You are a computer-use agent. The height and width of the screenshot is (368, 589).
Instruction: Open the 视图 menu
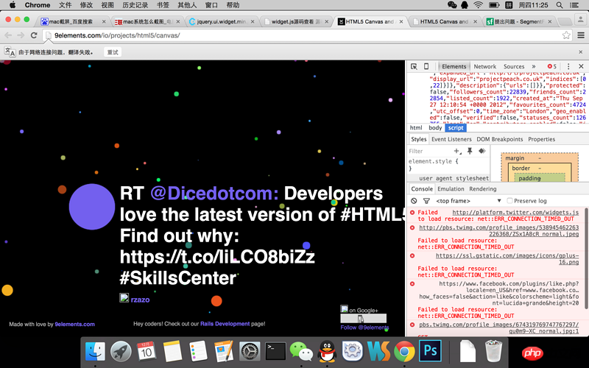(107, 5)
